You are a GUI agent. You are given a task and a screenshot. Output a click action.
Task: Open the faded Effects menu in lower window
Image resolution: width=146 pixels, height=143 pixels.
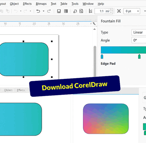click(x=21, y=90)
